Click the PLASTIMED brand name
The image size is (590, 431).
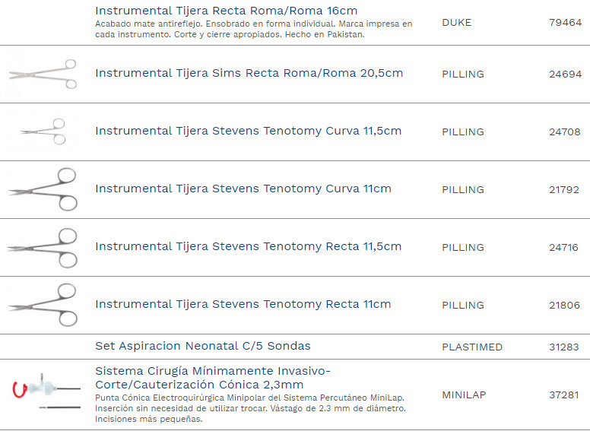[472, 347]
